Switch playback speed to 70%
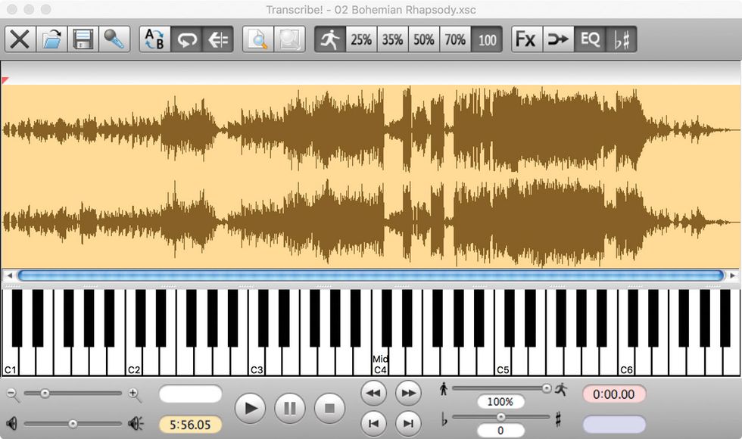Screen dimensions: 742x439 (x=455, y=39)
